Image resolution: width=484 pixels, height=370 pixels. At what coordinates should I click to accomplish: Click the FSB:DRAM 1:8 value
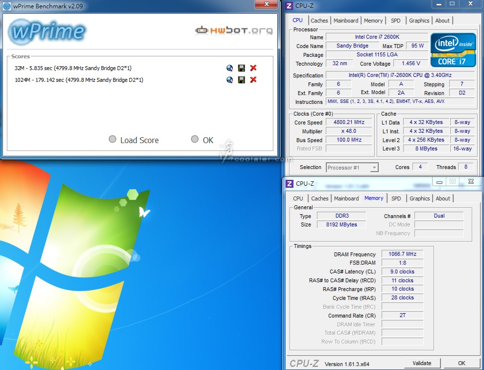click(403, 263)
